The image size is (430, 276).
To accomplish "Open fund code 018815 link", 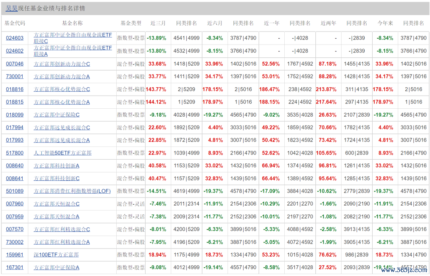I will pos(15,102).
